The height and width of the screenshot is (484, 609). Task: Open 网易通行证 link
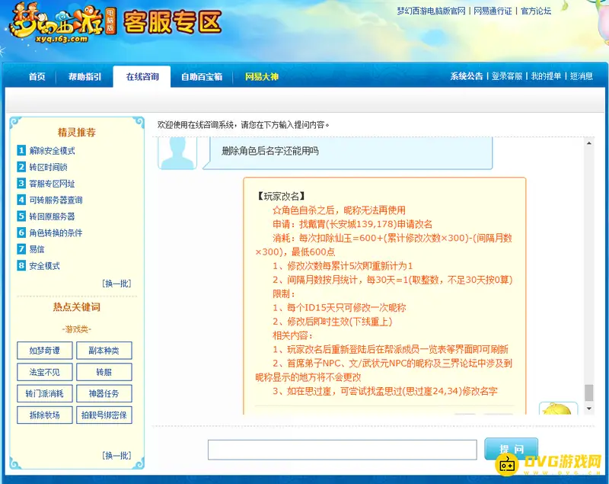(x=493, y=11)
